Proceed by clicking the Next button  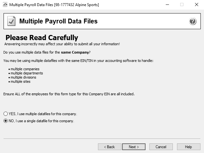pos(134,147)
